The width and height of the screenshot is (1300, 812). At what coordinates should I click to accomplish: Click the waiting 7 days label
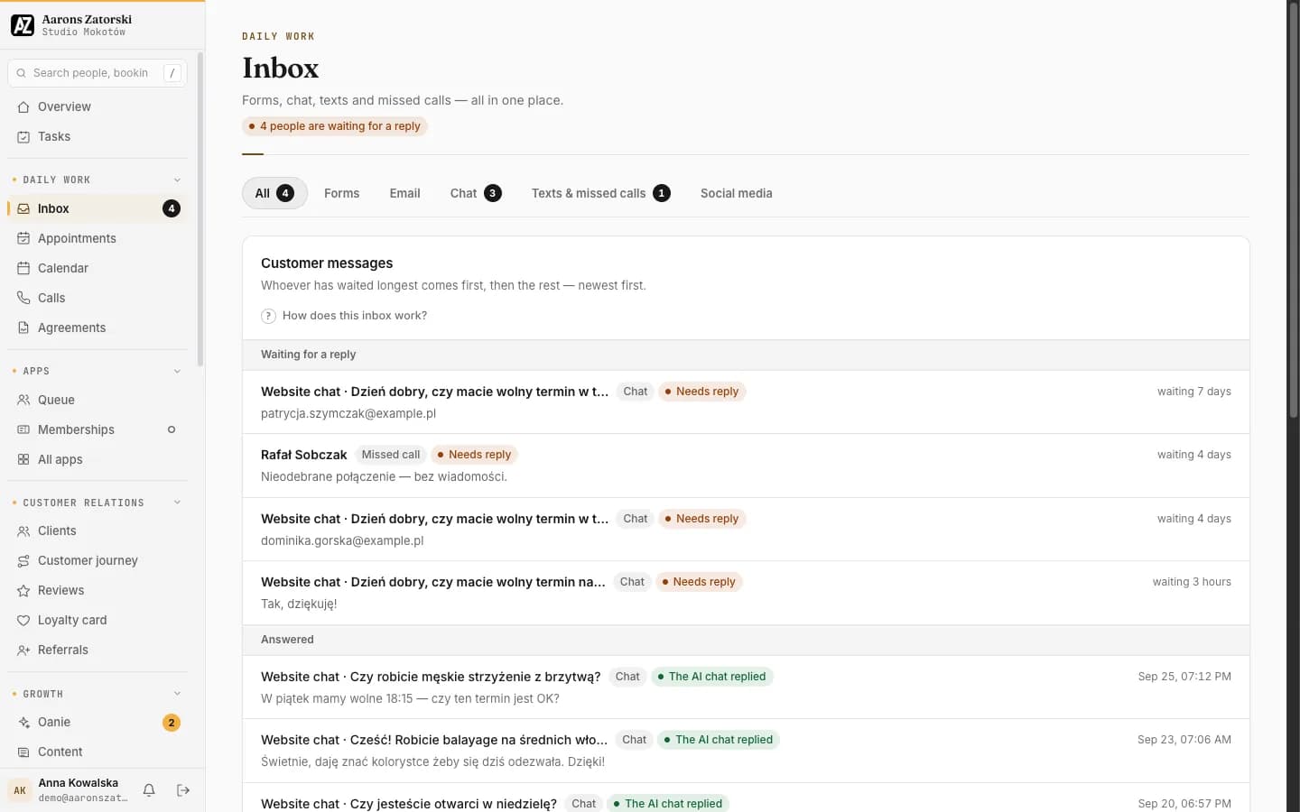[1194, 392]
